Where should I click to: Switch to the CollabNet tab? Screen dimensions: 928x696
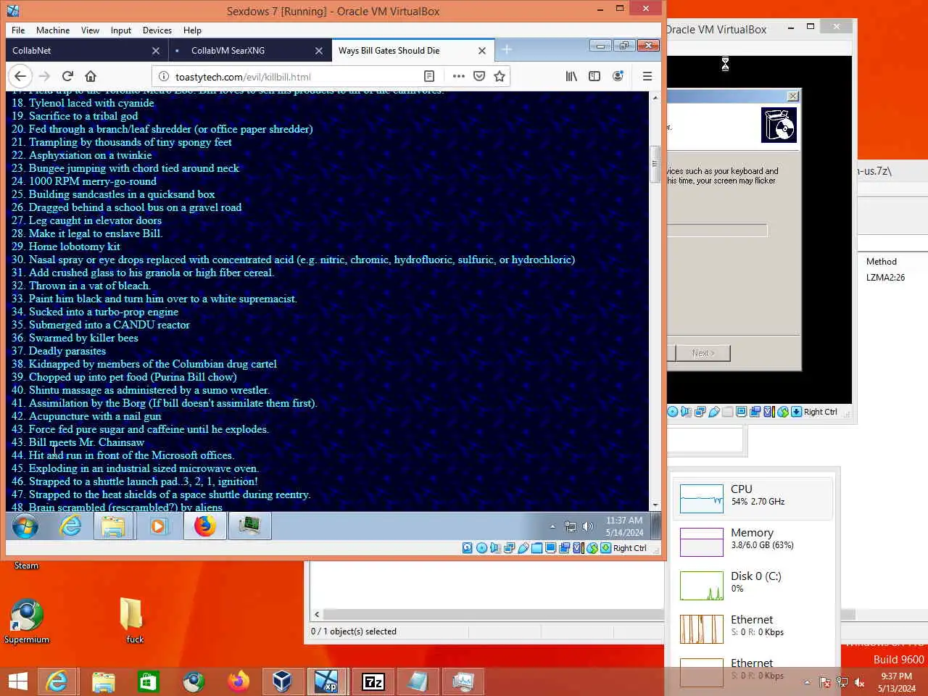[86, 50]
